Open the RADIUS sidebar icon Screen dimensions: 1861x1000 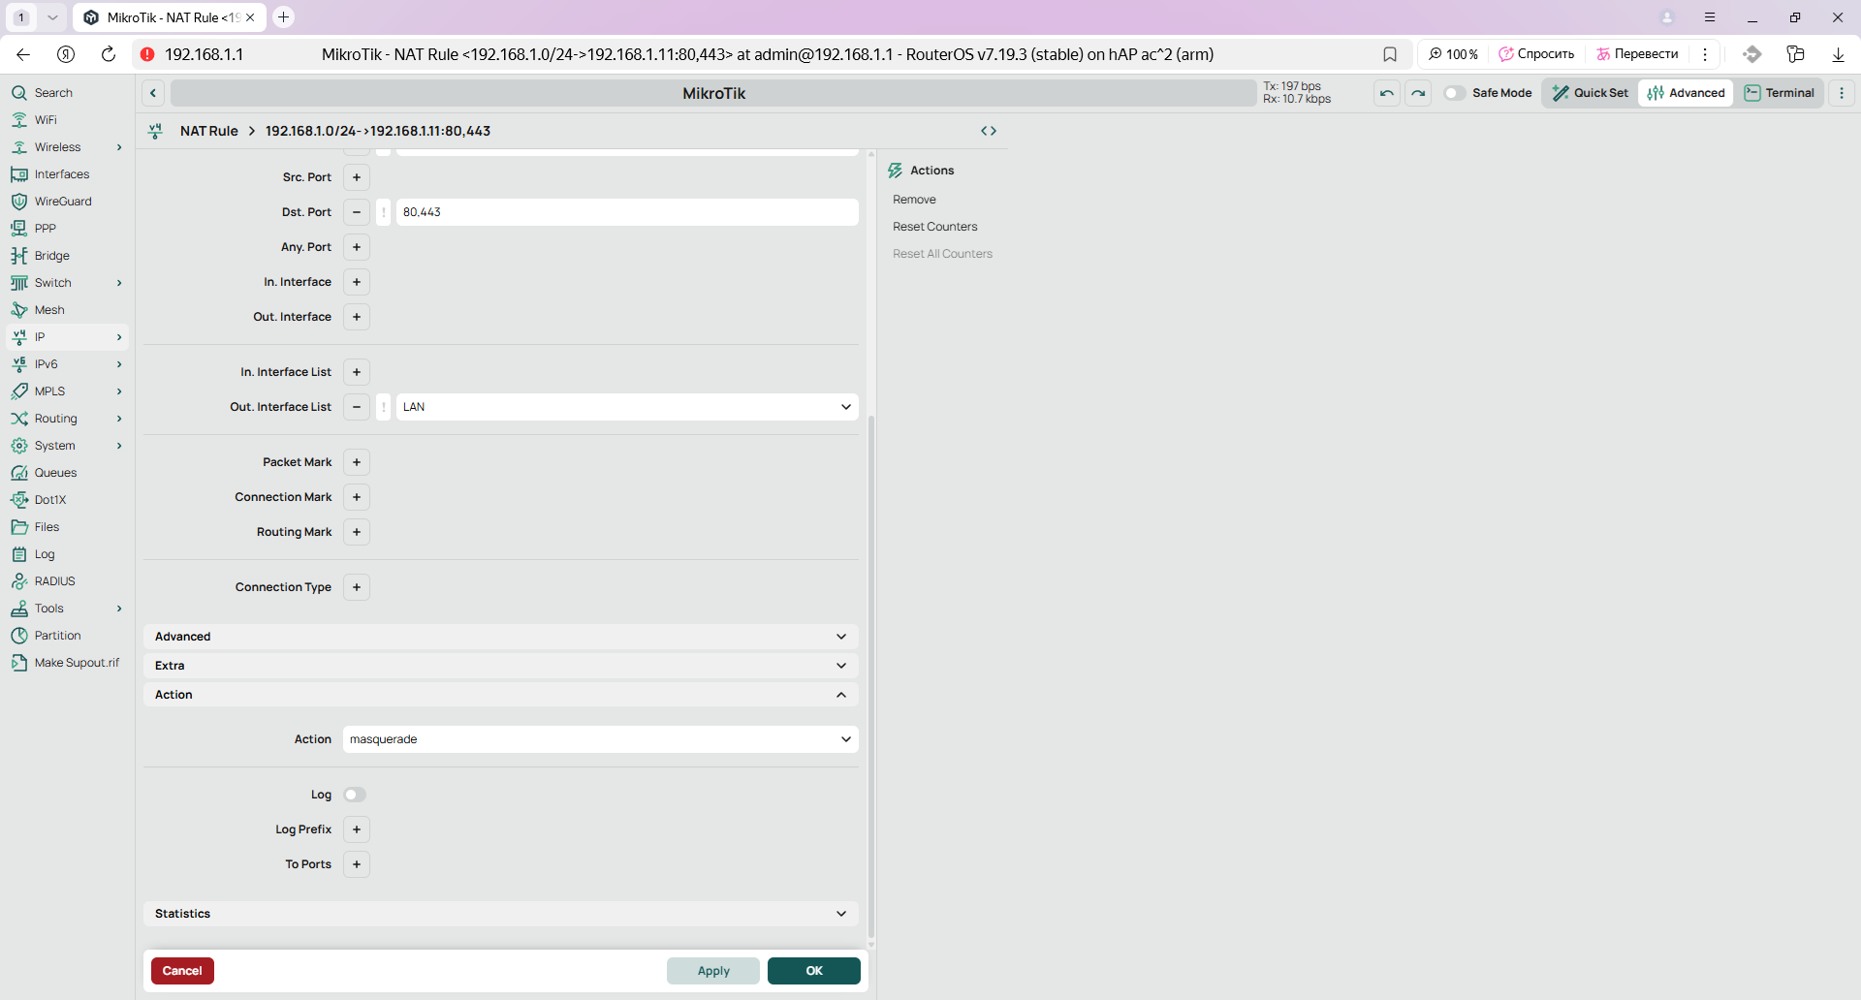click(x=18, y=581)
